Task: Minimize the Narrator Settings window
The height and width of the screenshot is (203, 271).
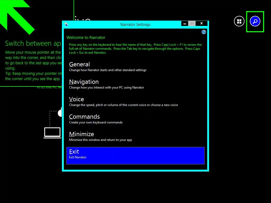Action: pos(185,24)
